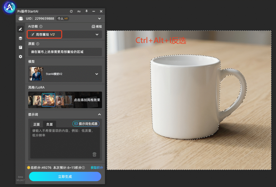
Task: Click the refresh icon in StartAI title bar
Action: 71,11
